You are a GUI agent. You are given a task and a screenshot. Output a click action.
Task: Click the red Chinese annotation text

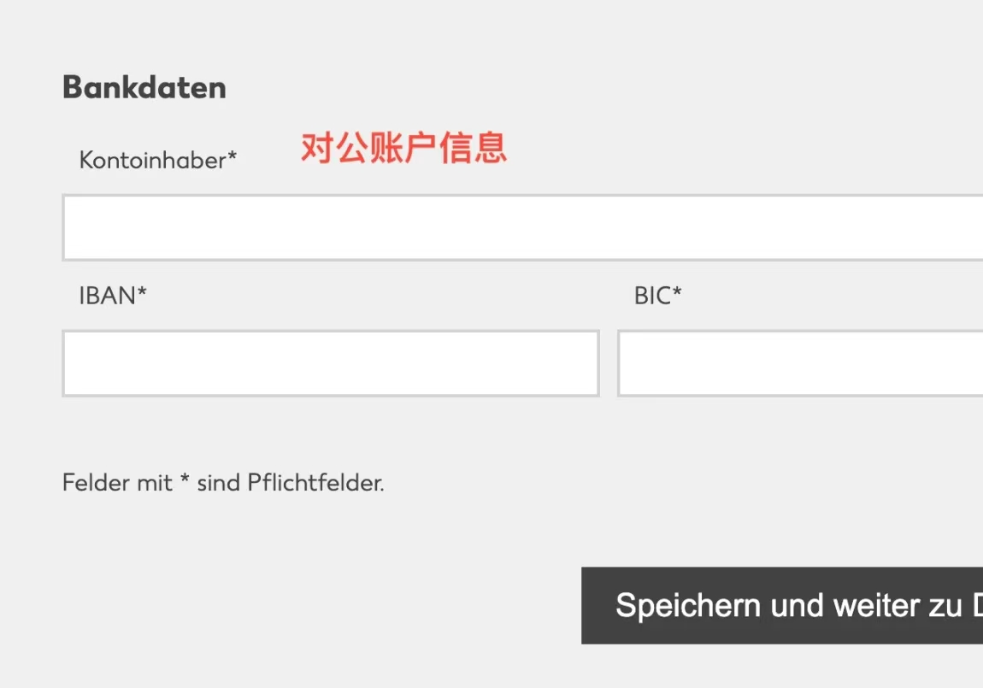pos(403,147)
